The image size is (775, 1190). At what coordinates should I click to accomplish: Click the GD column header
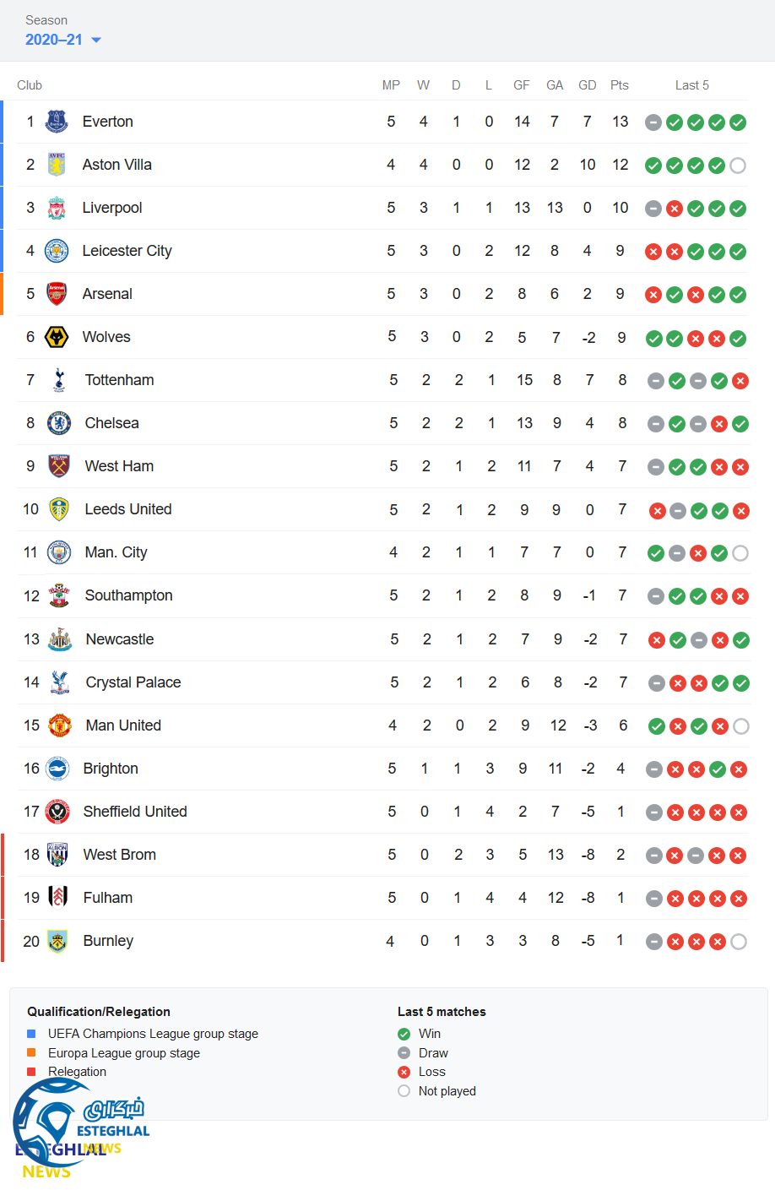click(588, 85)
